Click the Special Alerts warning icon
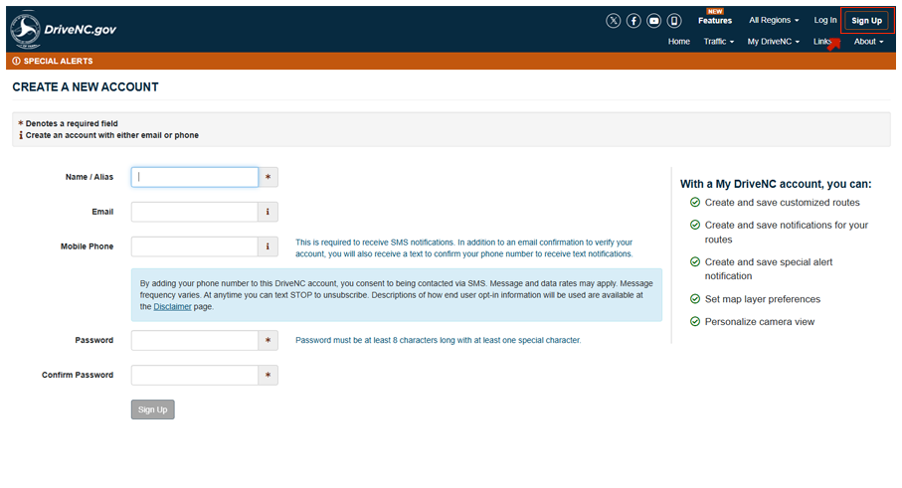This screenshot has height=488, width=902. pyautogui.click(x=16, y=61)
